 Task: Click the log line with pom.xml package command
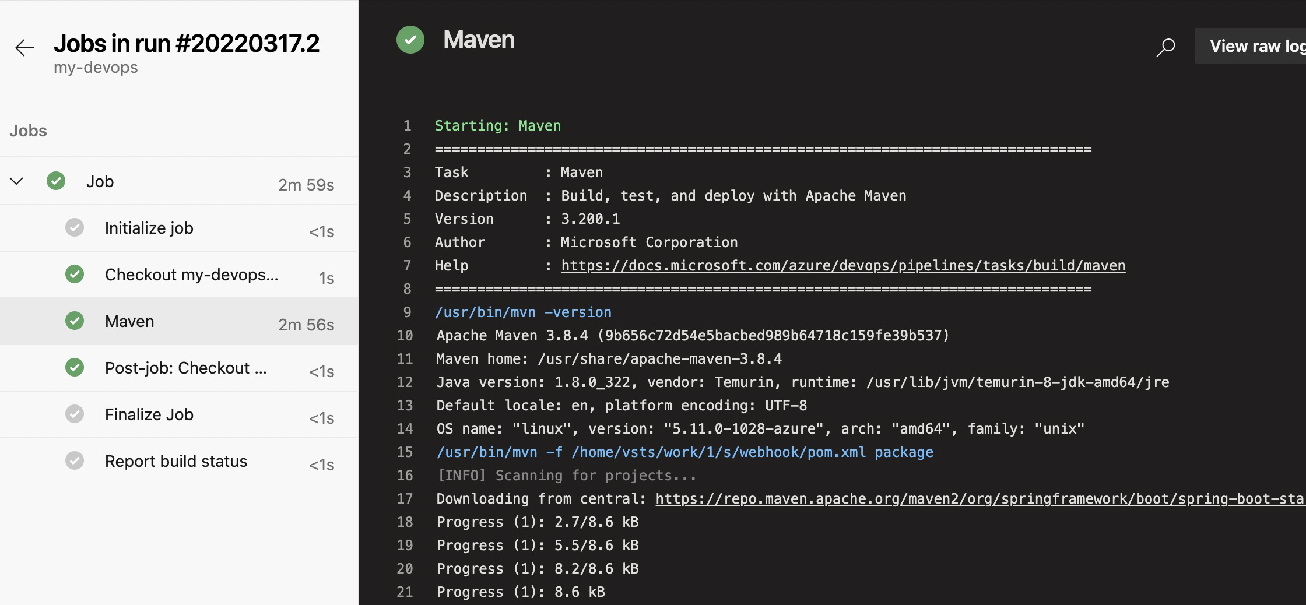point(685,452)
